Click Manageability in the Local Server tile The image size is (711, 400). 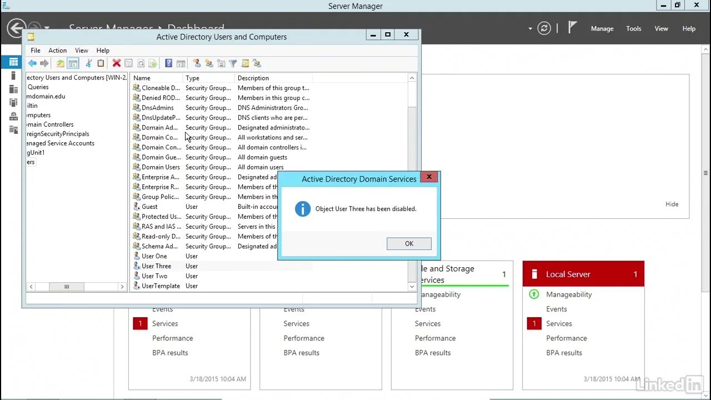tap(569, 294)
